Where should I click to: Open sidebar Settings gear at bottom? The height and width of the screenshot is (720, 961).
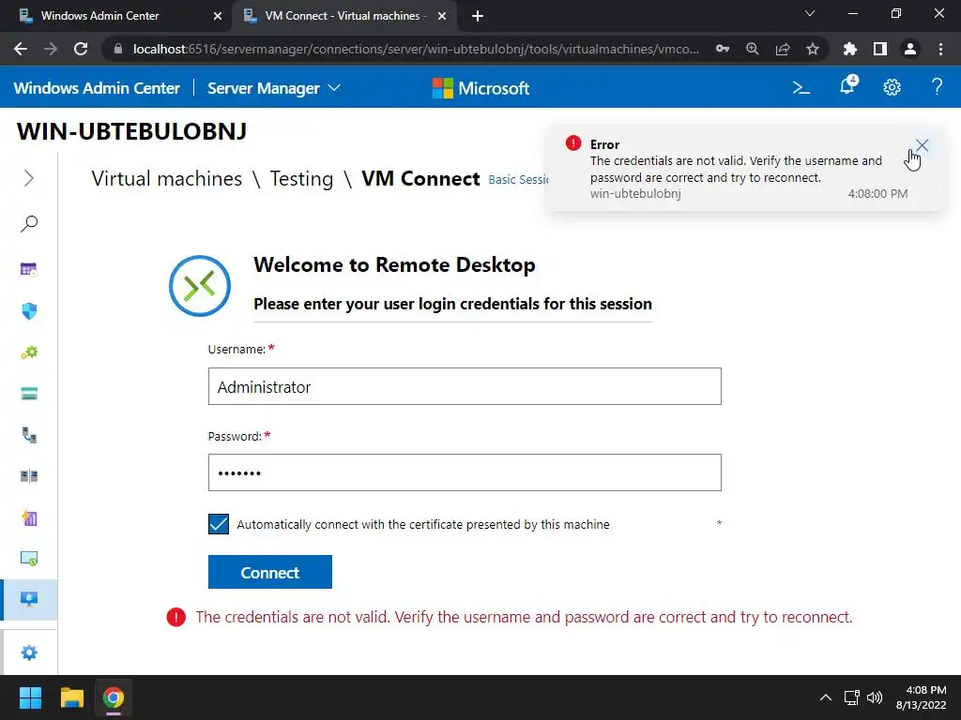(x=29, y=652)
